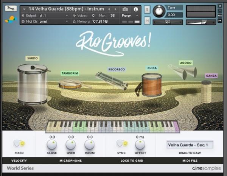
Task: Click the Output speaker icon
Action: tap(23, 16)
